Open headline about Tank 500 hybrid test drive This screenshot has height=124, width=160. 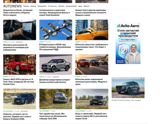(53, 116)
